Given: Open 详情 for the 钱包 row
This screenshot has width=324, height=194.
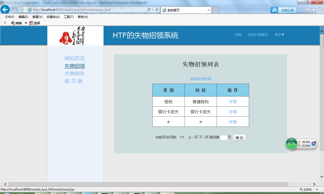Looking at the screenshot, I should coord(233,102).
